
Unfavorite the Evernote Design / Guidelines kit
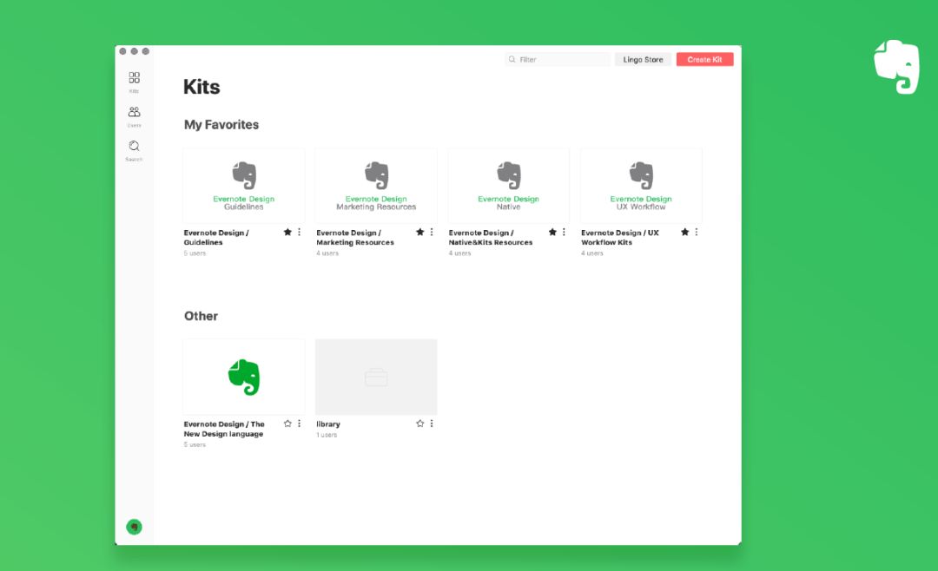(x=287, y=232)
